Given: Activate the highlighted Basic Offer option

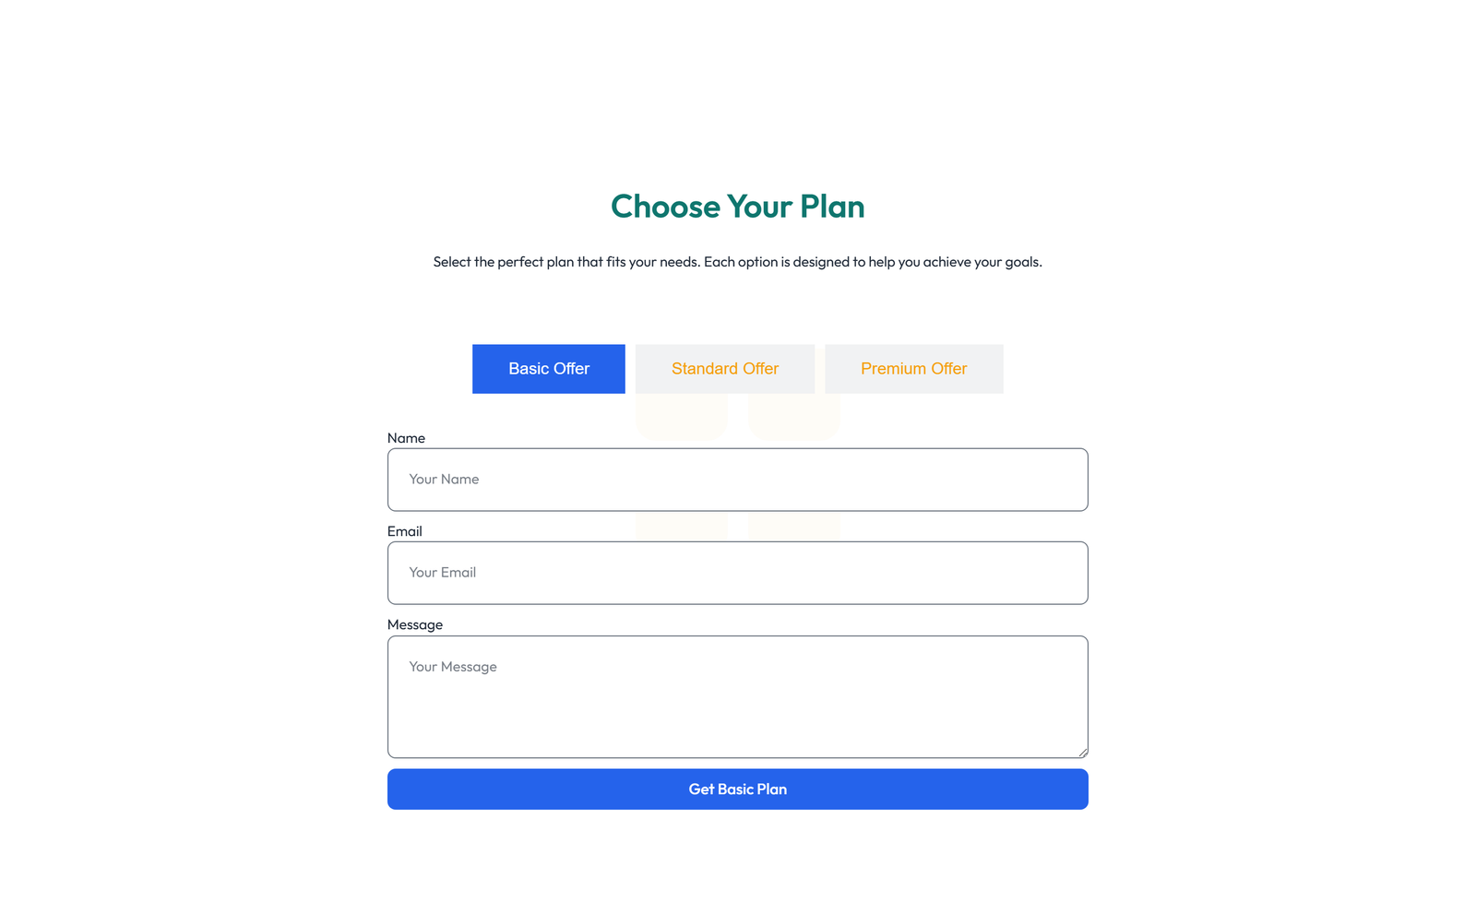Looking at the screenshot, I should tap(548, 368).
